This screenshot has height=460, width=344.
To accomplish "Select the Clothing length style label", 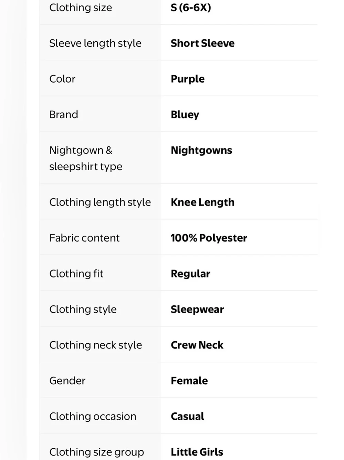I will click(x=100, y=202).
